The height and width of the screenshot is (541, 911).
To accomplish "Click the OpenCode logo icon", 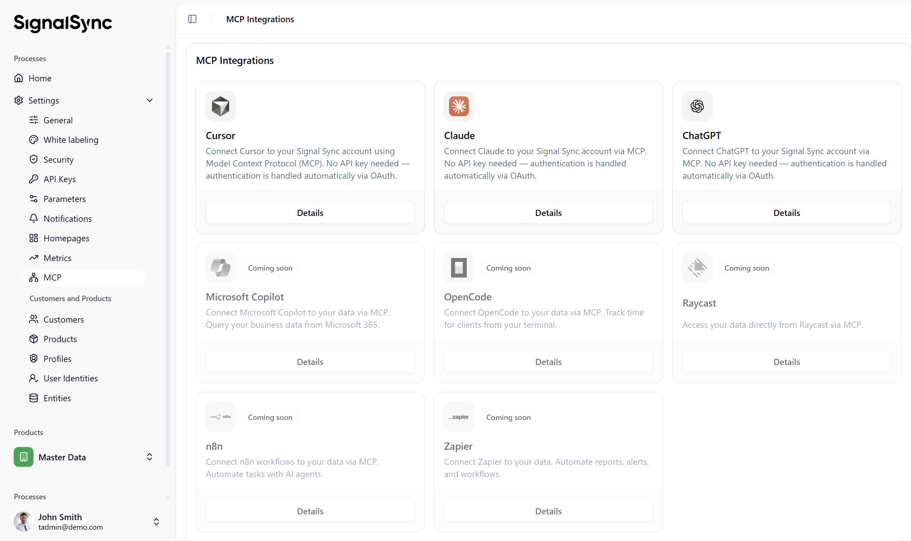I will click(x=459, y=268).
